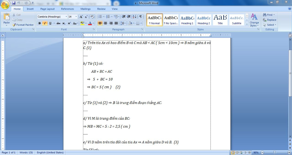Open the Font dialog launcher

click(94, 29)
